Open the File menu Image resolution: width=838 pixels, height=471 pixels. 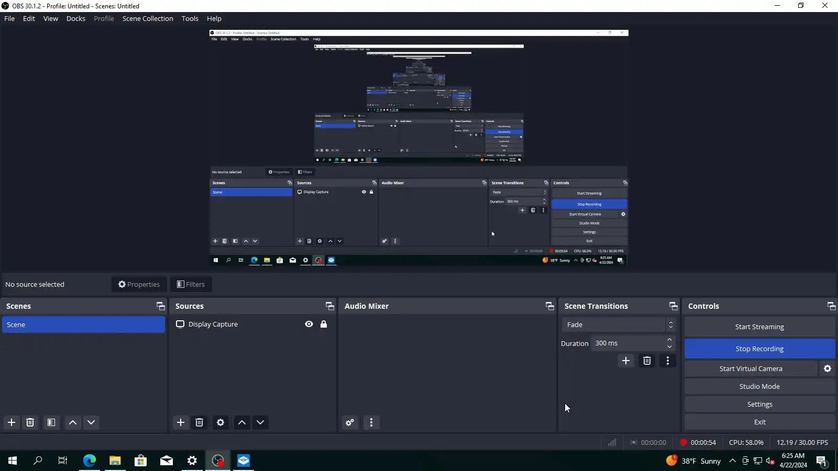coord(9,18)
